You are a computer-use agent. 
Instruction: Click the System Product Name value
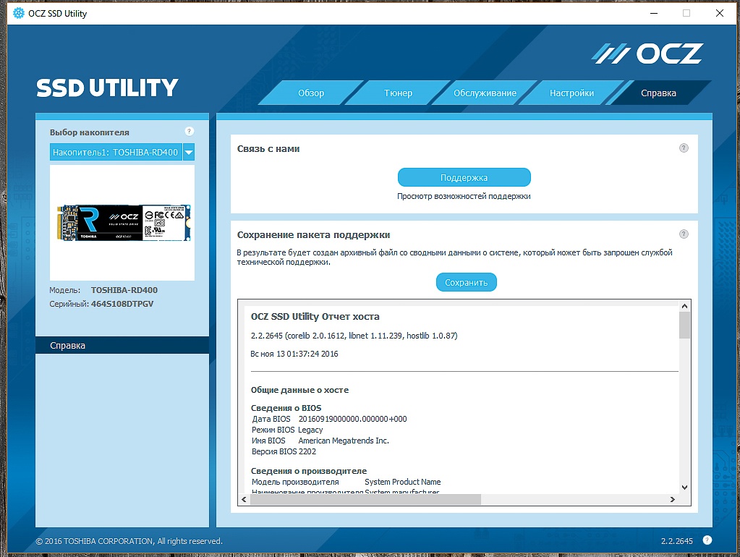coord(403,482)
